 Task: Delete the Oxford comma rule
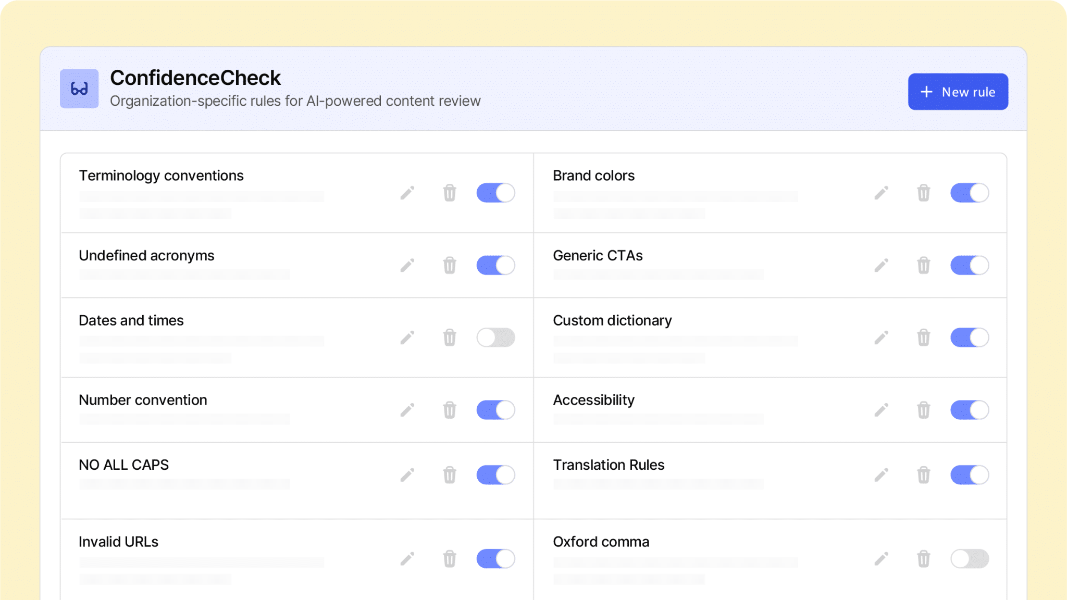click(x=923, y=558)
